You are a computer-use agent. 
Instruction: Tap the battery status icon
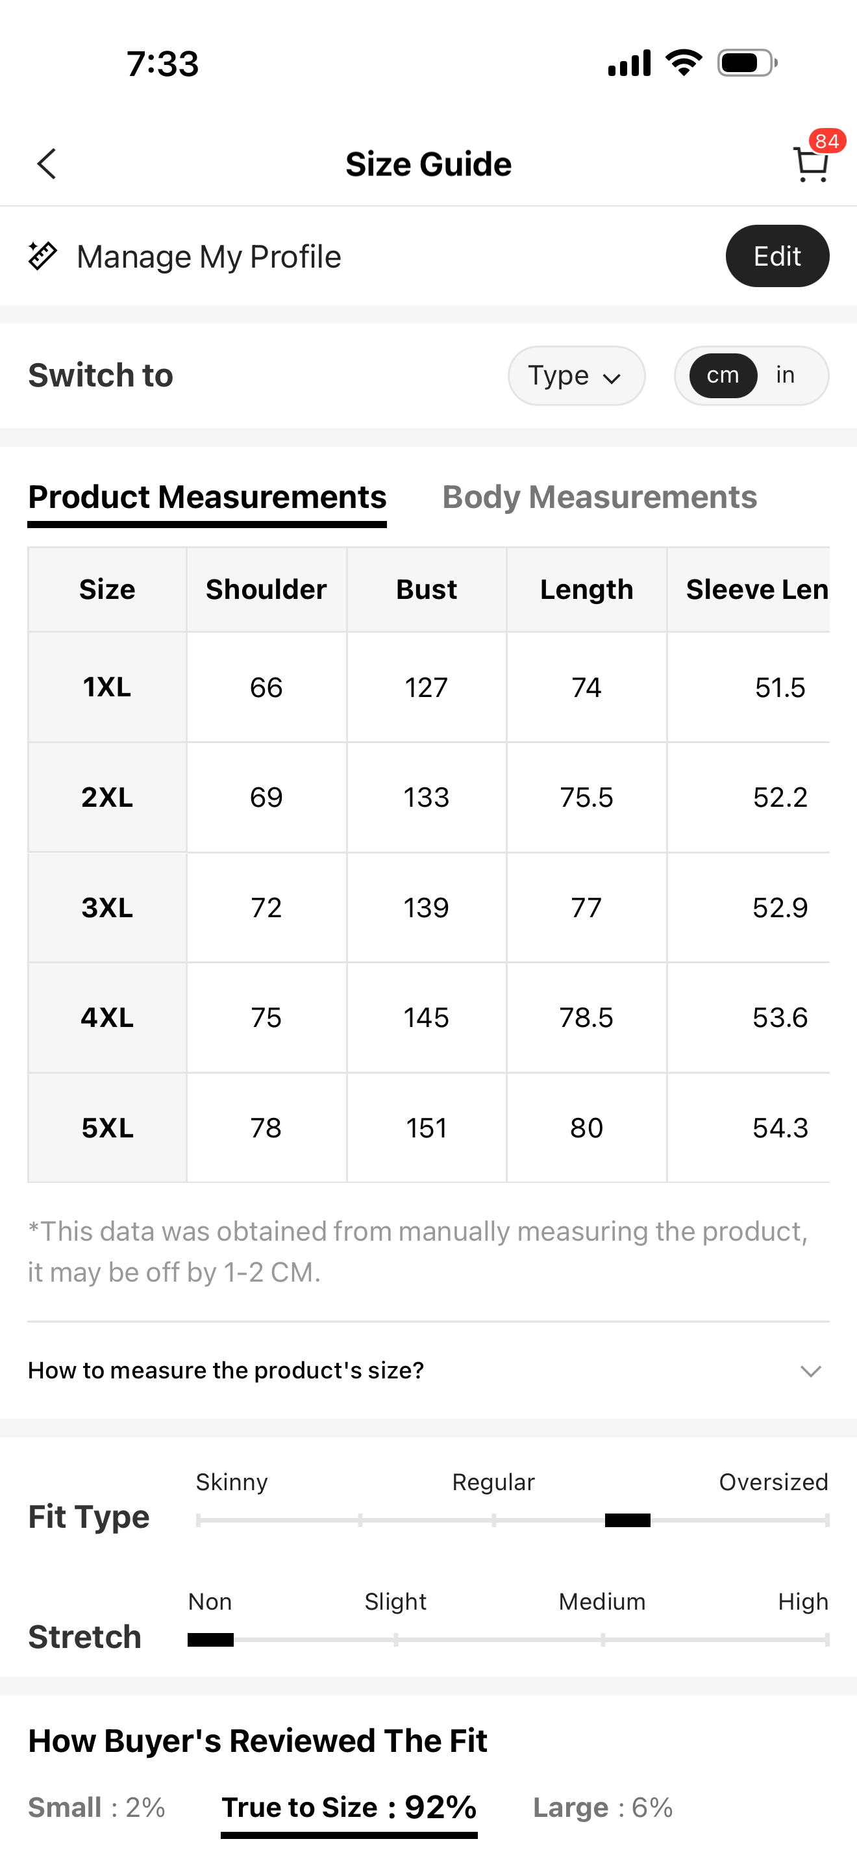pos(747,63)
